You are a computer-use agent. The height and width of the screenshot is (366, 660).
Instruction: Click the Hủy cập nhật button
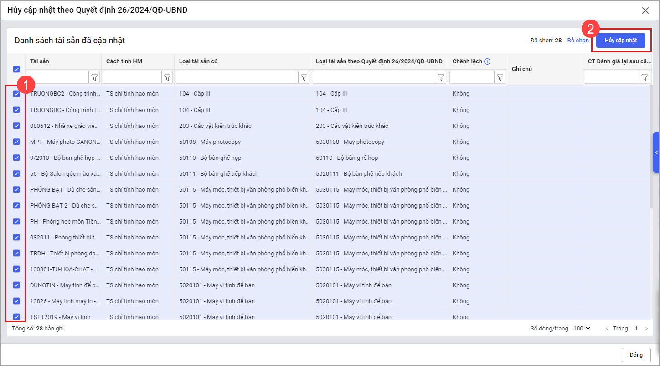click(620, 41)
